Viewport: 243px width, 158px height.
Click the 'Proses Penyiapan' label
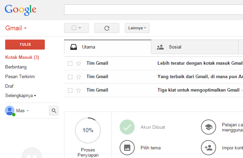[88, 152]
